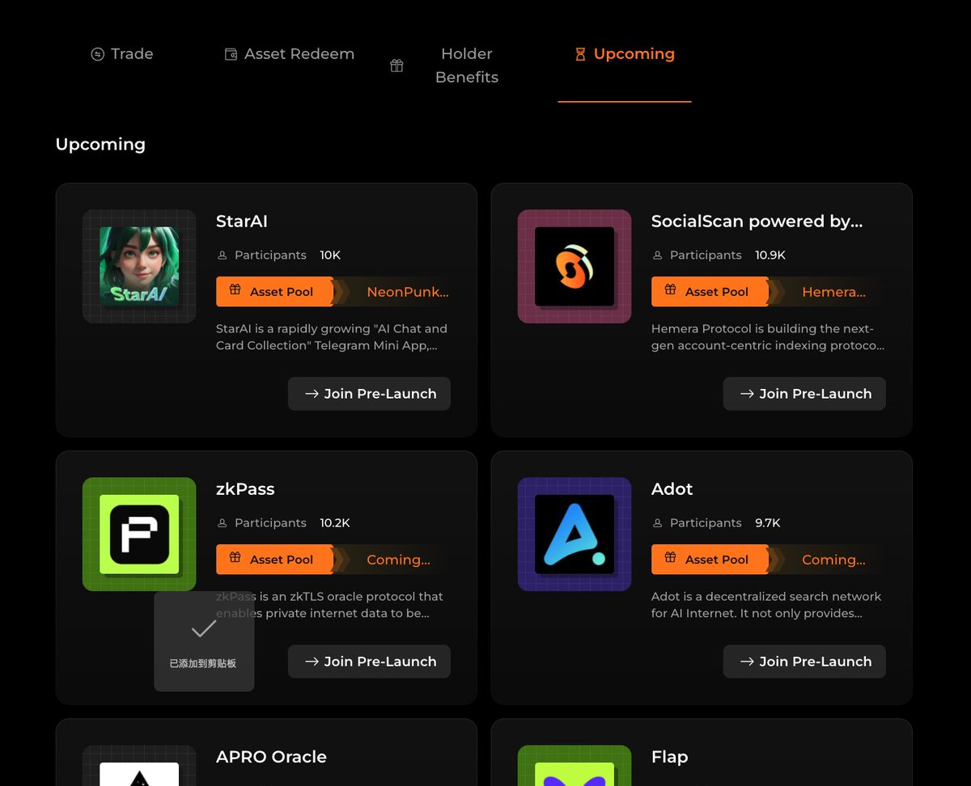
Task: Click the Flap card title
Action: coord(670,757)
